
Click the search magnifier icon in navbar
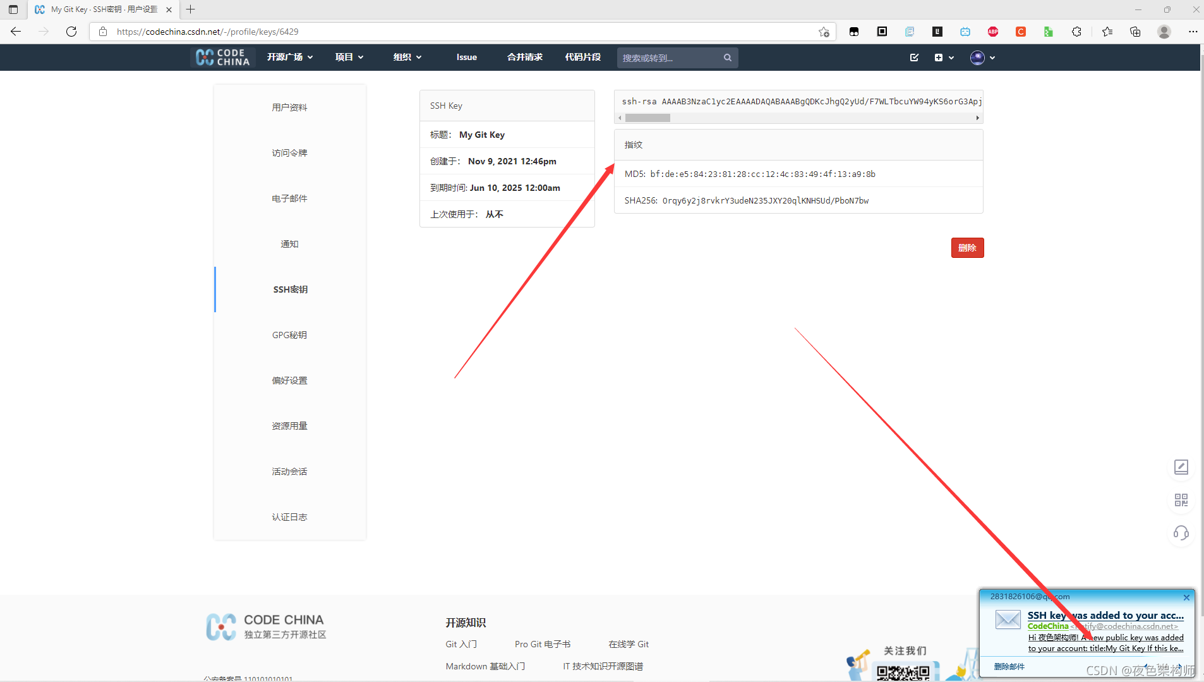coord(728,58)
